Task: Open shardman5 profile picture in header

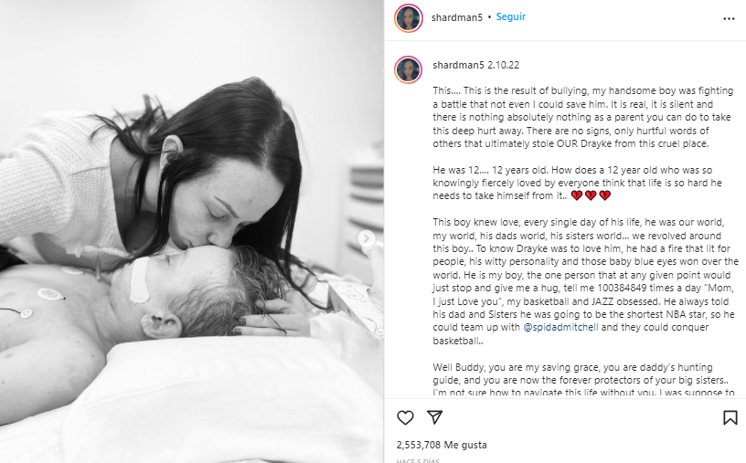Action: (x=409, y=18)
